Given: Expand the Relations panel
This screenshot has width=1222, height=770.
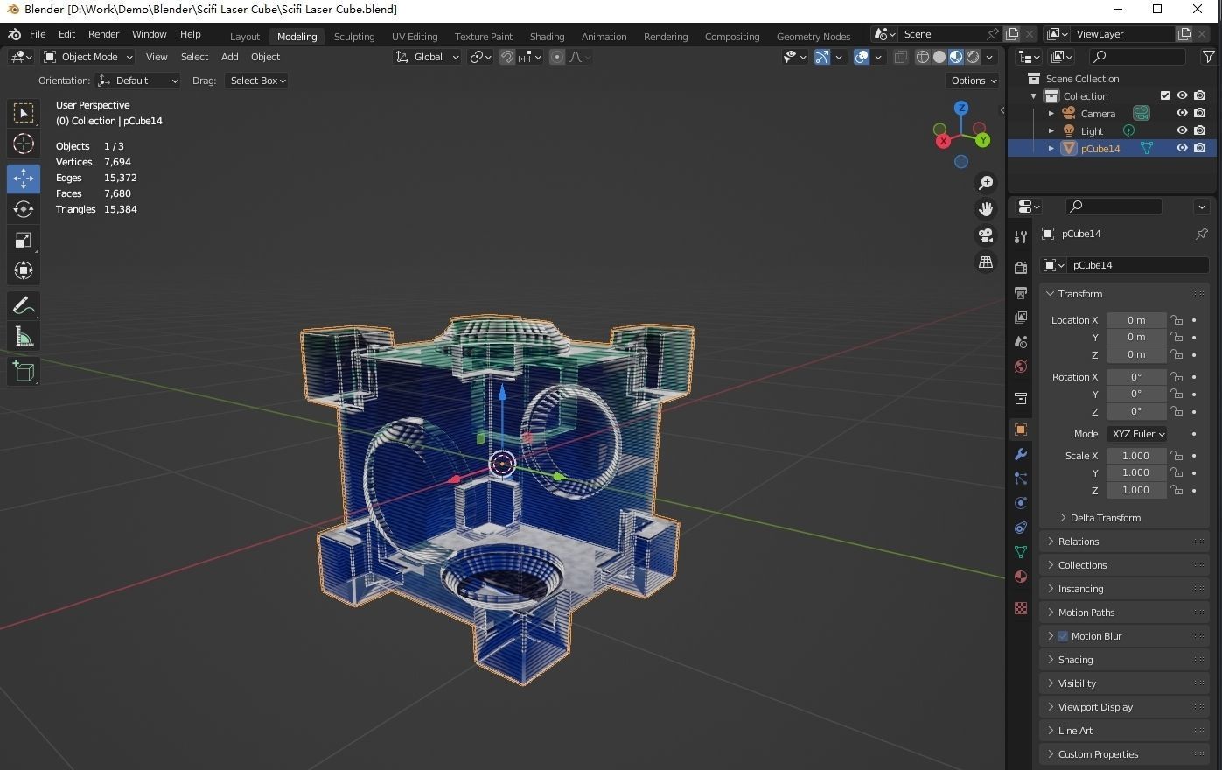Looking at the screenshot, I should tap(1124, 542).
